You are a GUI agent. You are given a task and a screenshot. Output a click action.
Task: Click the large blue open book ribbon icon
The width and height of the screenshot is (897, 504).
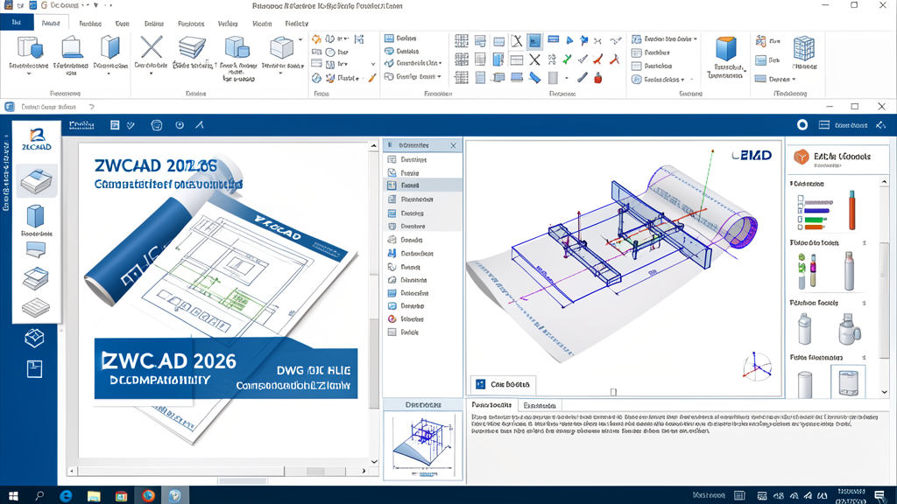(x=109, y=48)
